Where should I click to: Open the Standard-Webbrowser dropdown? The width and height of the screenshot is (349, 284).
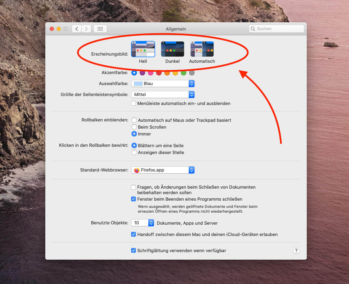click(163, 170)
